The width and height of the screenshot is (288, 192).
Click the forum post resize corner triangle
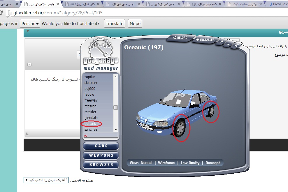pyautogui.click(x=28, y=134)
